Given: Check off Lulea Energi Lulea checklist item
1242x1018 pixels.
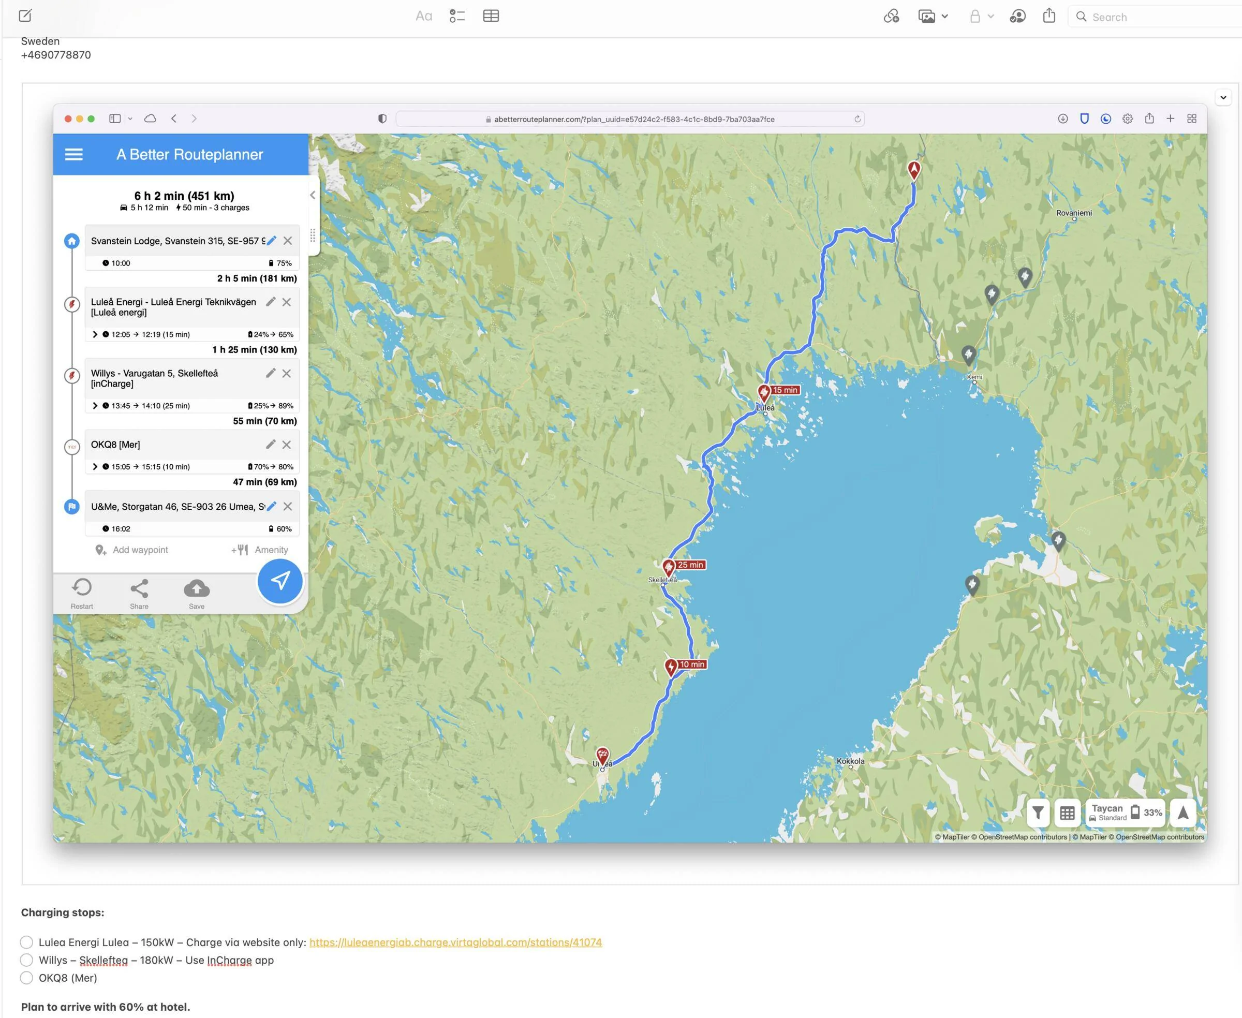Looking at the screenshot, I should point(26,942).
